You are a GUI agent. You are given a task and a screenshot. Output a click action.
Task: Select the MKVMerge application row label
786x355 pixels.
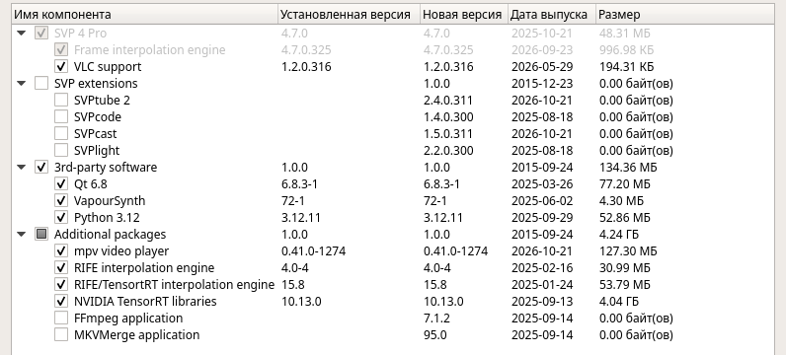(x=136, y=335)
